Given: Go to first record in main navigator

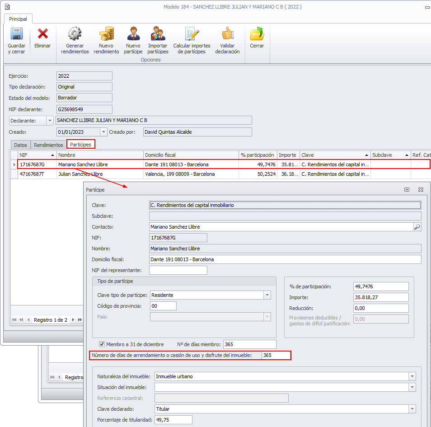Looking at the screenshot, I should click(x=14, y=319).
